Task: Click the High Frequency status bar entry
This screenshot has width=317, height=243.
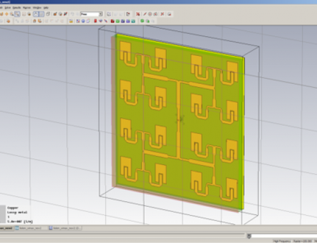Action: [282, 241]
